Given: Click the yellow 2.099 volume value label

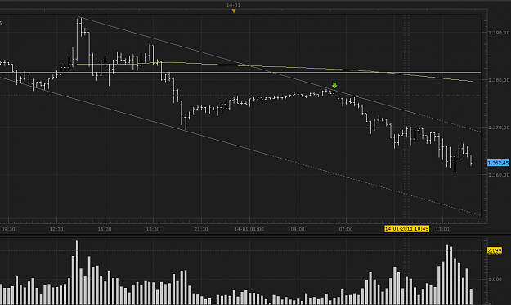Looking at the screenshot, I should pos(495,250).
